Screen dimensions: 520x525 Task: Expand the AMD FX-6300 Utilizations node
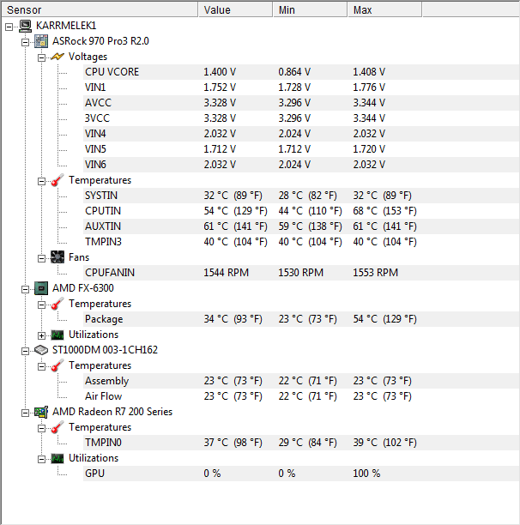[42, 335]
